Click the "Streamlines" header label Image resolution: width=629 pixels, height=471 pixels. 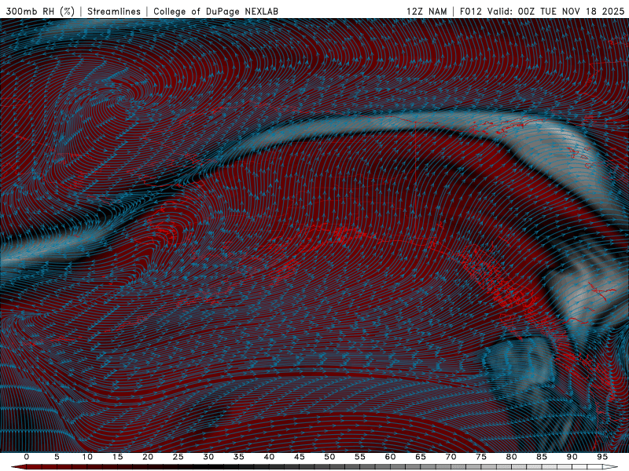click(x=114, y=11)
